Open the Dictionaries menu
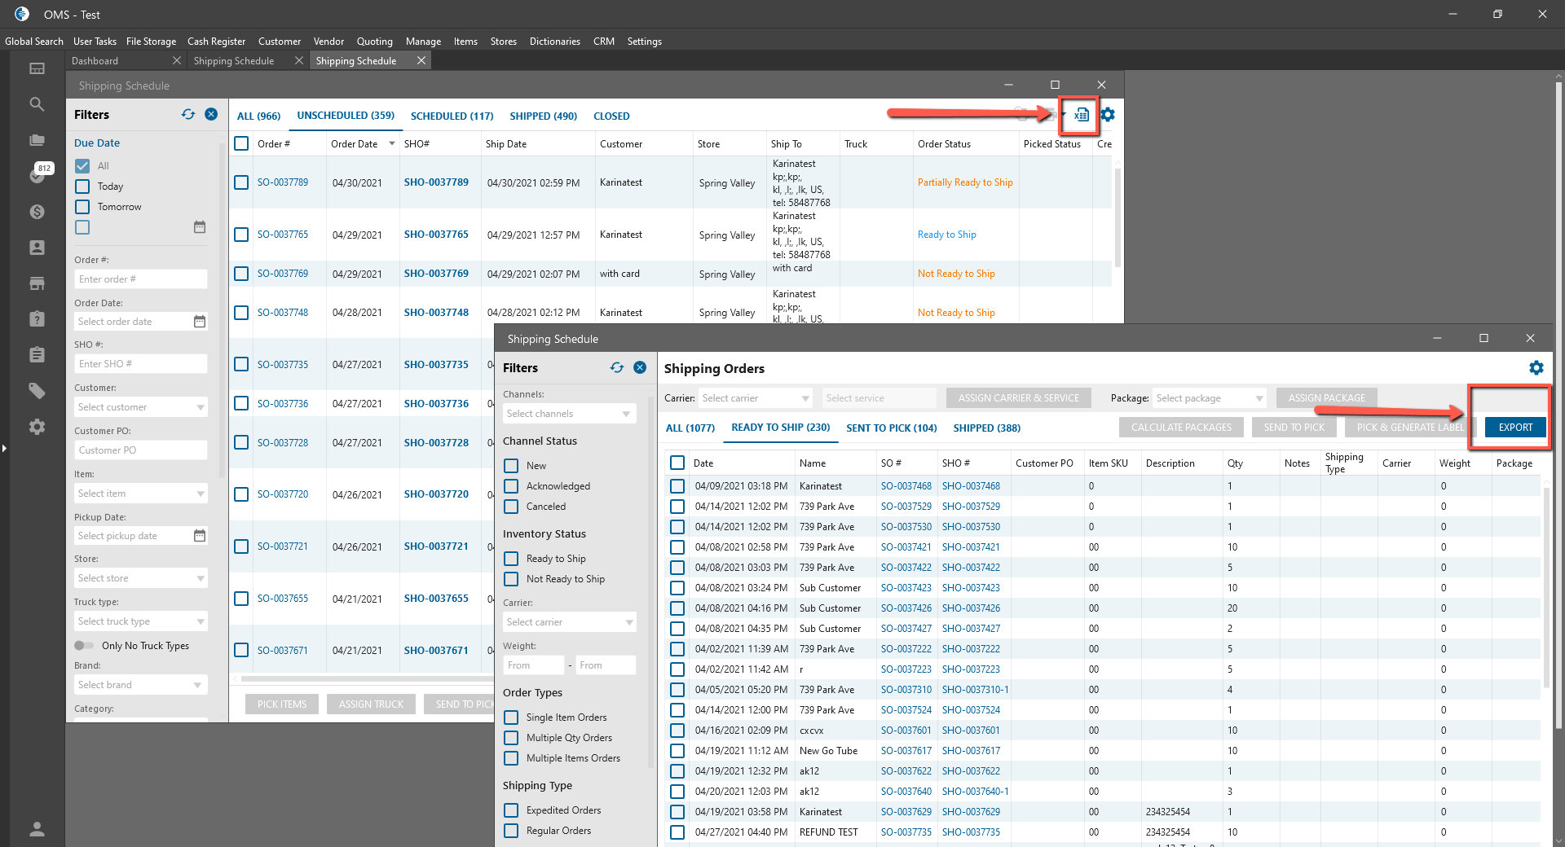The height and width of the screenshot is (847, 1565). pyautogui.click(x=554, y=42)
